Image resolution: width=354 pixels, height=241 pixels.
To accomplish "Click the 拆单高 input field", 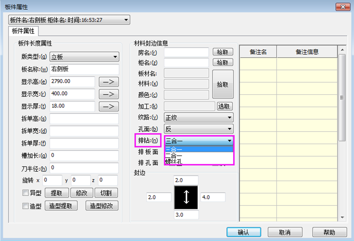I will [84, 118].
